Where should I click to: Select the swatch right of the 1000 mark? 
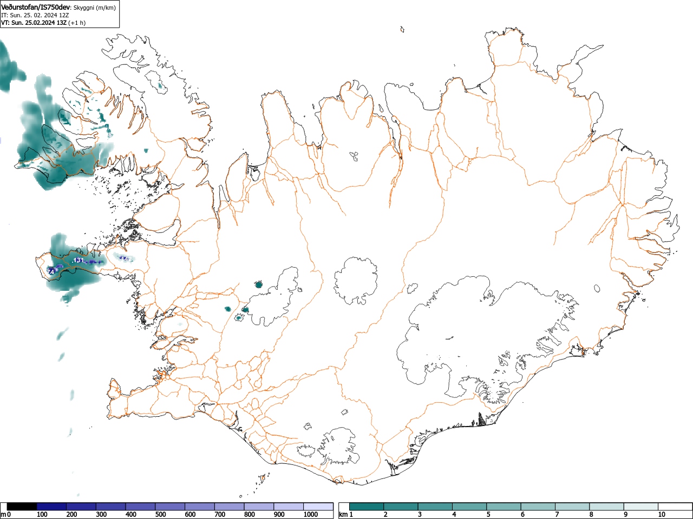318,507
